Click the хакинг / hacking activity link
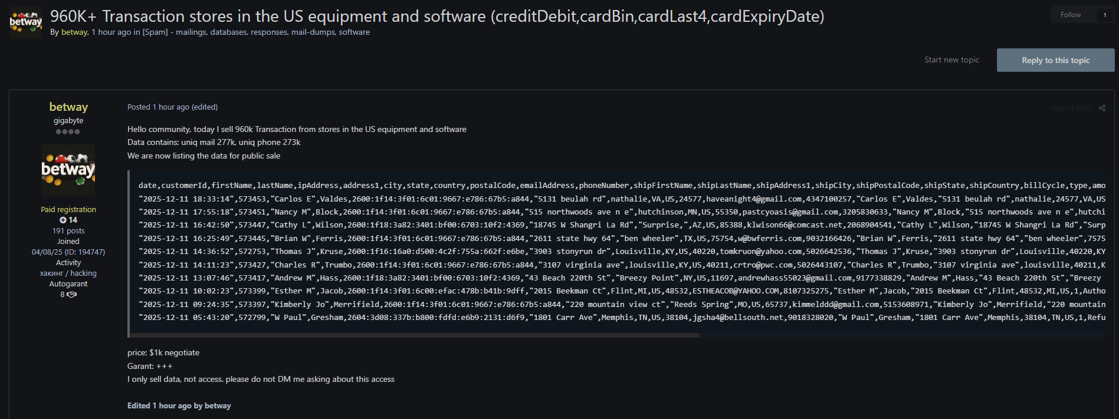This screenshot has height=419, width=1119. coord(68,273)
